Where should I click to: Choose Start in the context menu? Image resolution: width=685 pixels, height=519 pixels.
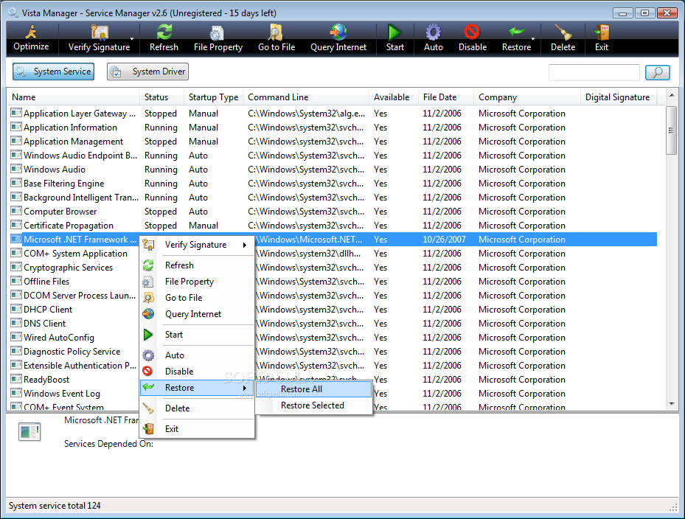[197, 335]
